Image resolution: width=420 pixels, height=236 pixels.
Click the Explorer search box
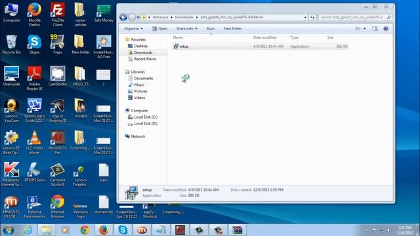[355, 18]
